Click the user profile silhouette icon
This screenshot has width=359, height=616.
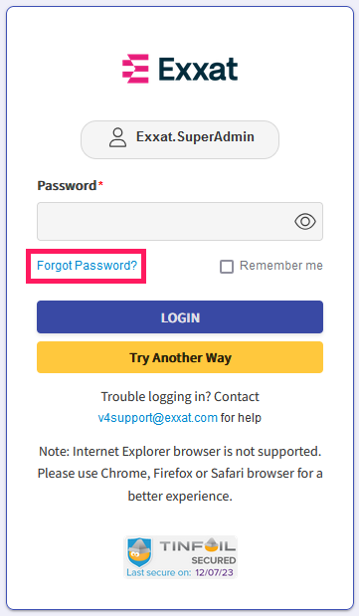point(117,137)
